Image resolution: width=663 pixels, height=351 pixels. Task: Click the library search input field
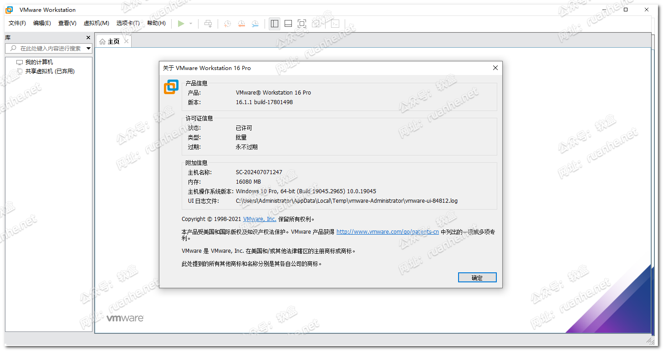click(49, 48)
